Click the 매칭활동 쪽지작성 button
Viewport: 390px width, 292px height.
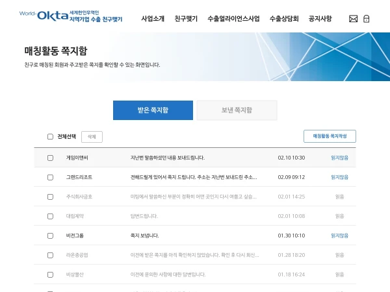pos(330,136)
